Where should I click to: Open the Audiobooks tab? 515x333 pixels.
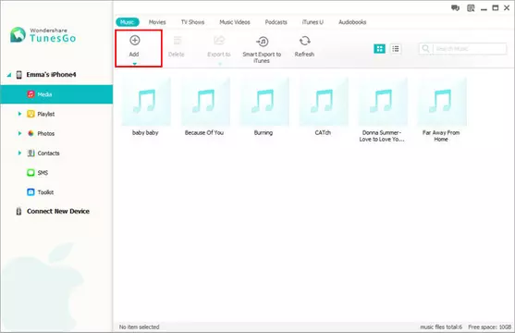352,22
